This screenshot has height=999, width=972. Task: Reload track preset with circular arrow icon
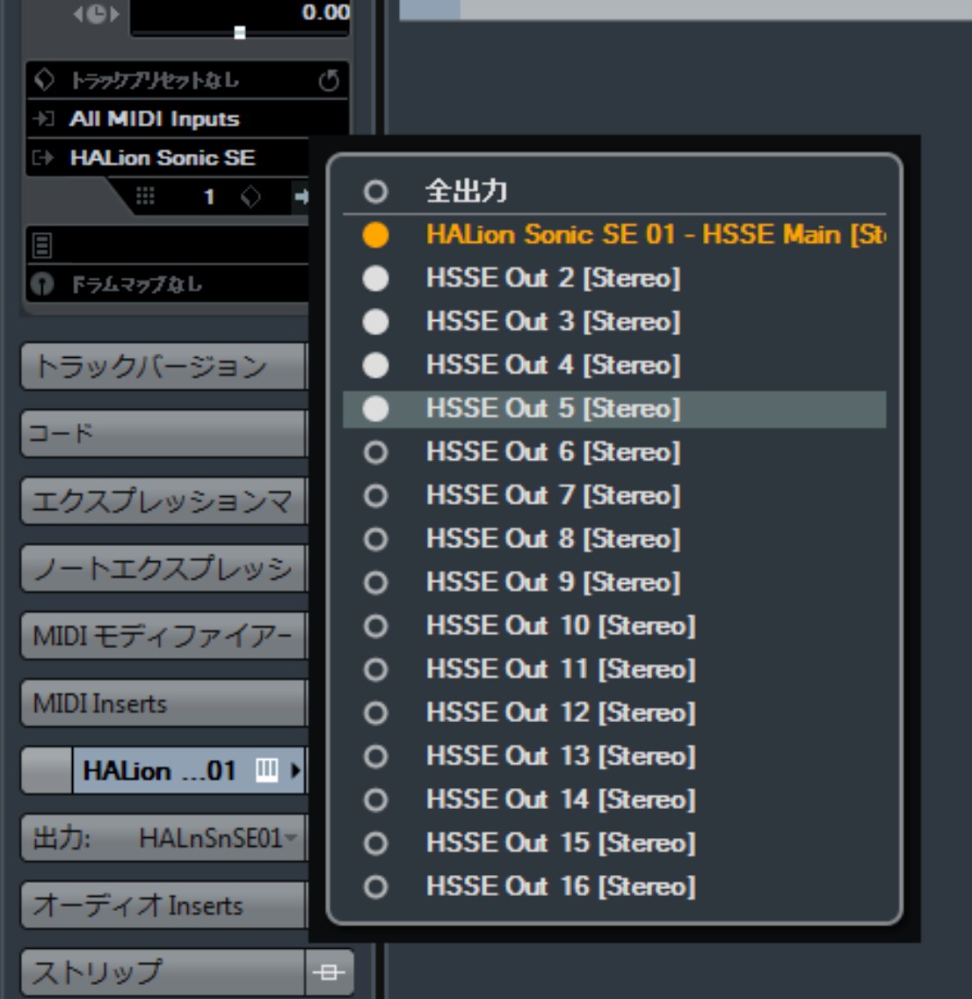329,80
